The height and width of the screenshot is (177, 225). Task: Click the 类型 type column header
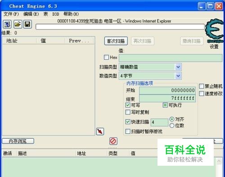click(x=118, y=153)
